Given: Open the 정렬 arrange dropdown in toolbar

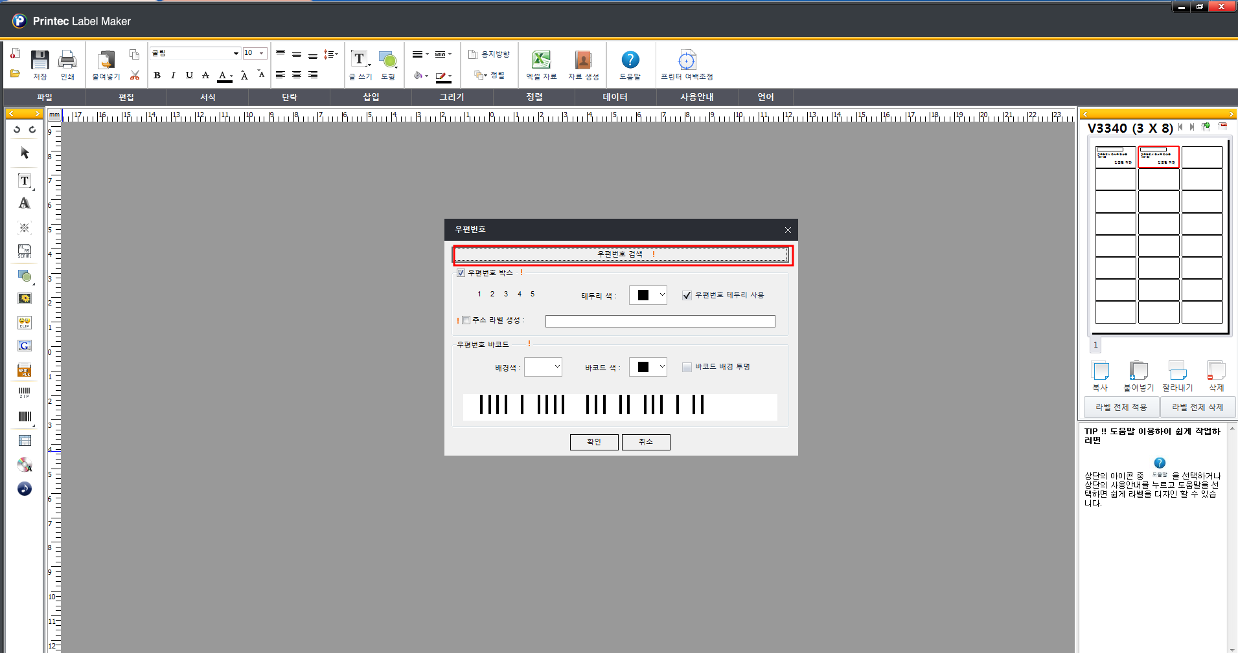Looking at the screenshot, I should (489, 75).
